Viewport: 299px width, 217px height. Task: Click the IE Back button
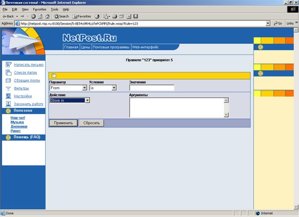pyautogui.click(x=8, y=16)
